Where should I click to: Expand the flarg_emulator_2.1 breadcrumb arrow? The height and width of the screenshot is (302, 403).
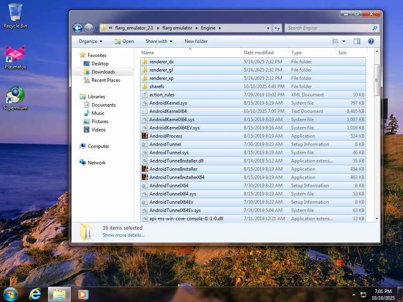coord(158,28)
